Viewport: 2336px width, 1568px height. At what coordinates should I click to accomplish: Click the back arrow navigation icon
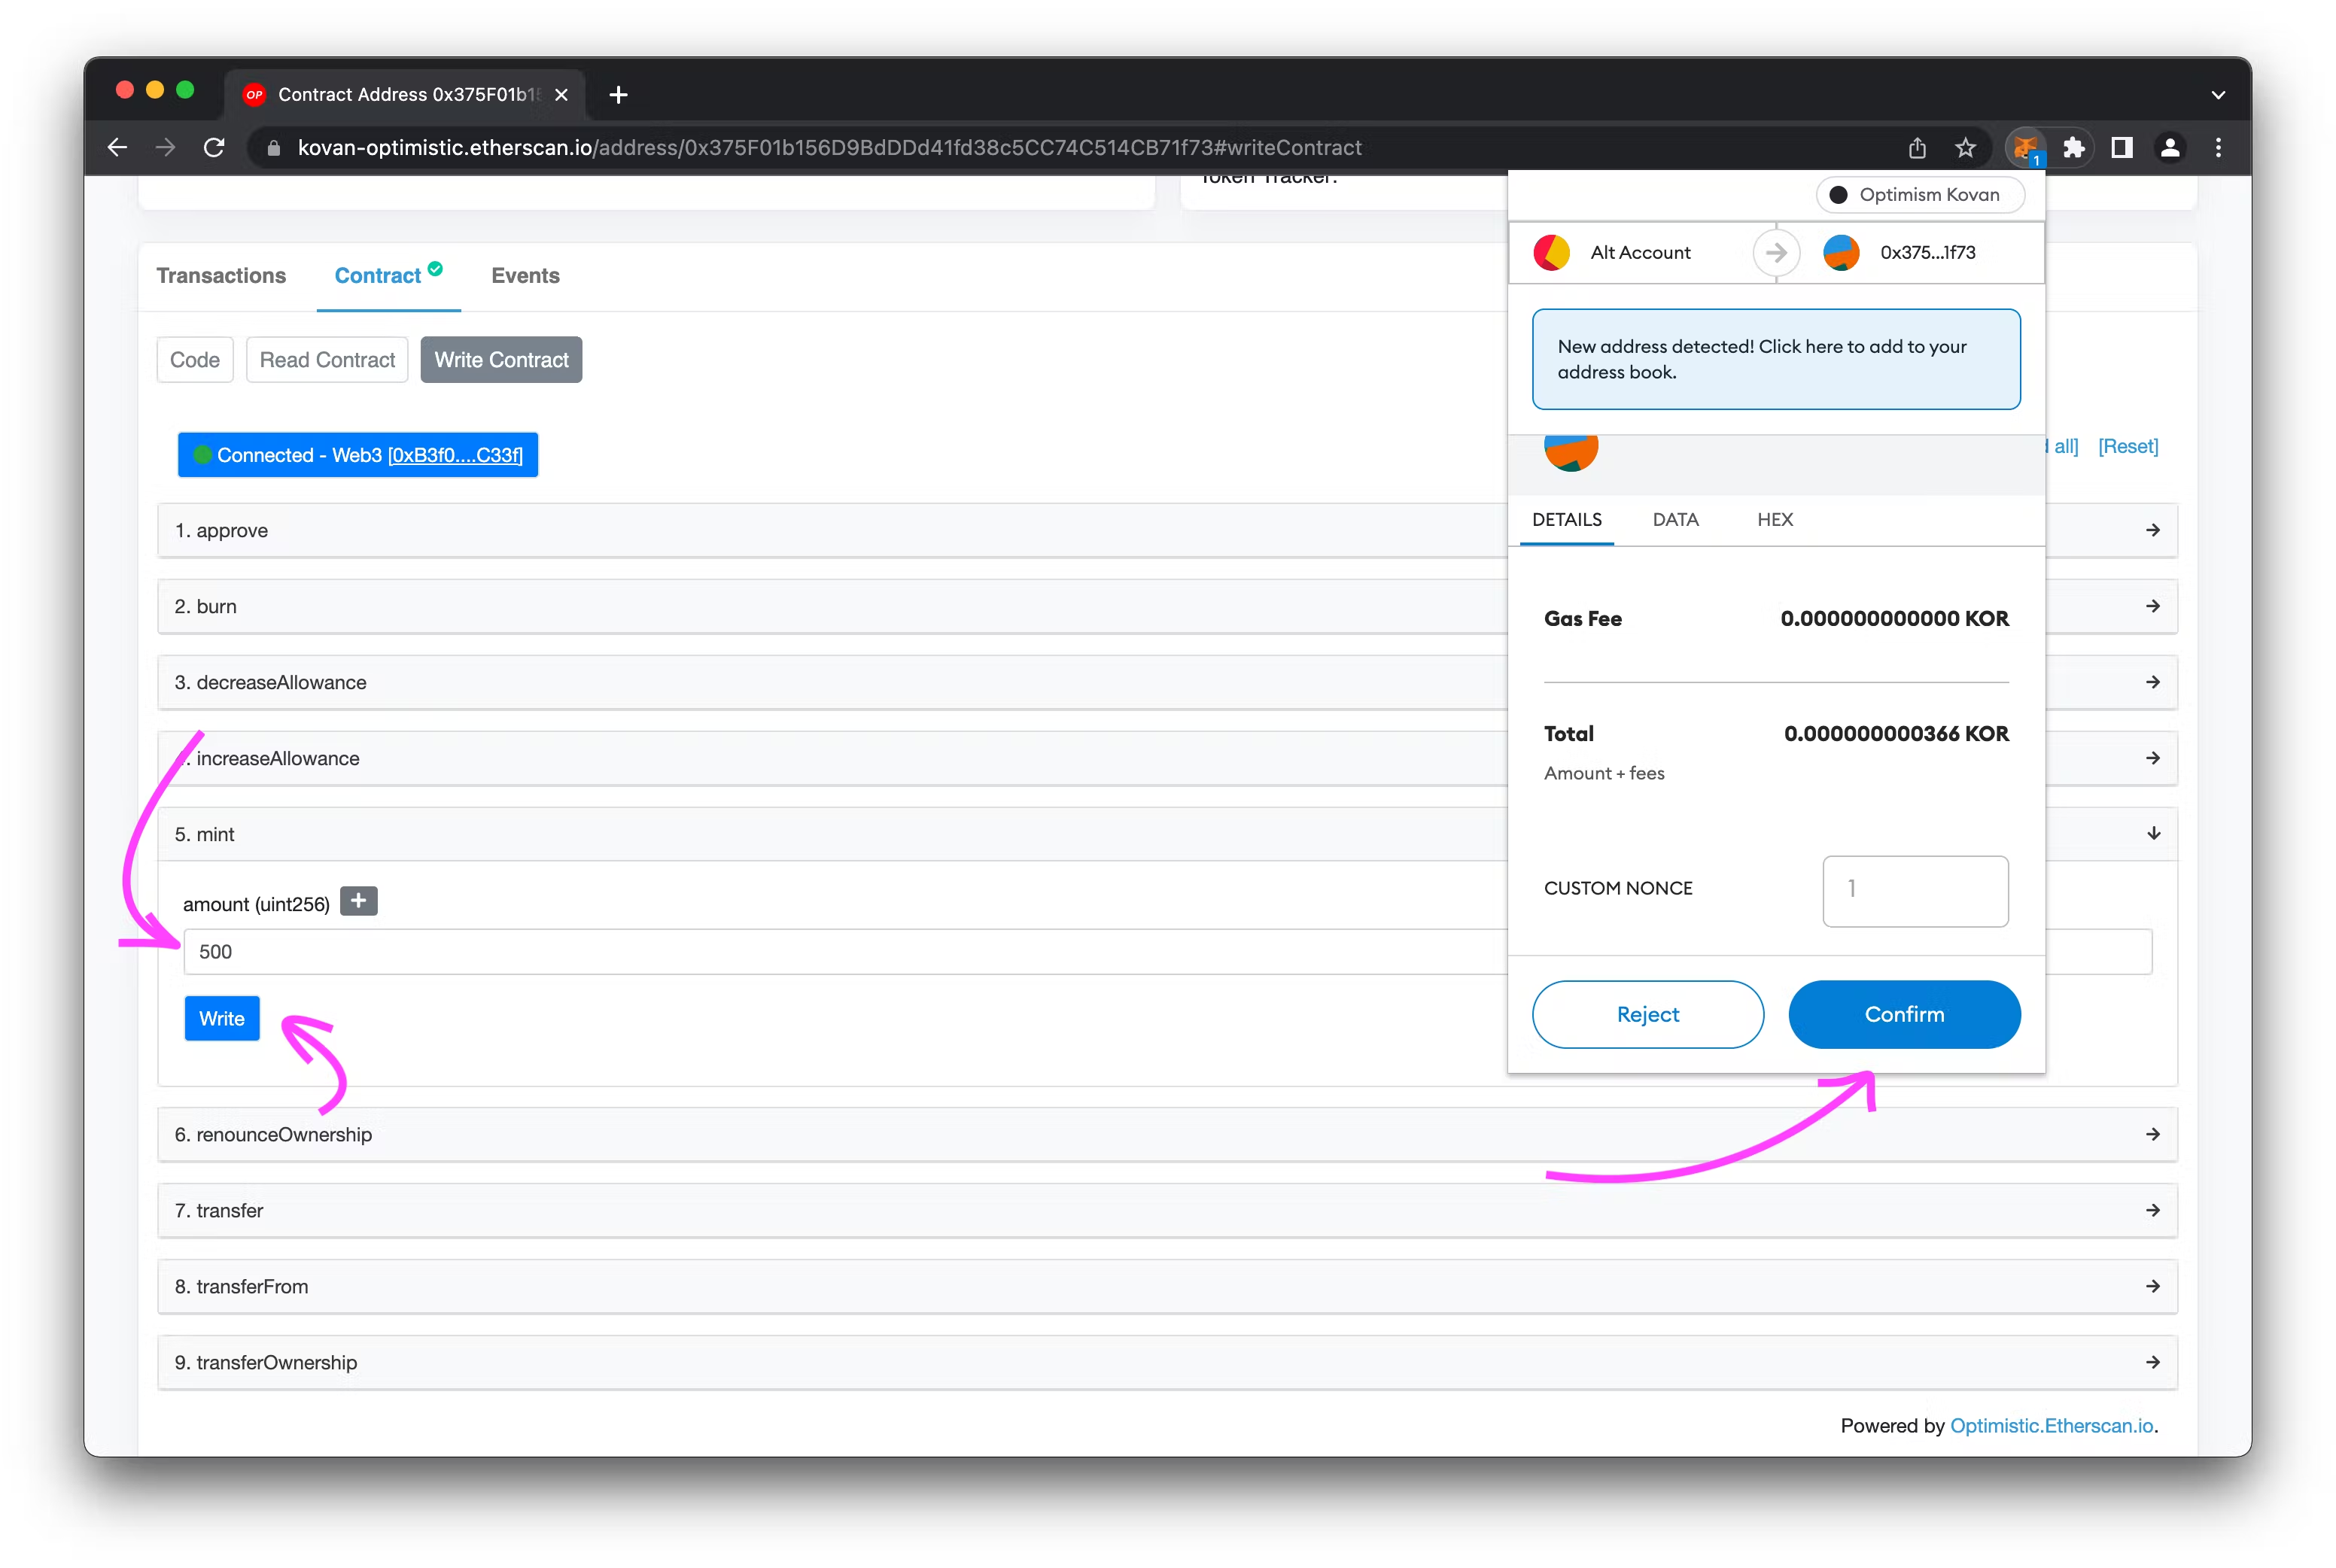click(117, 147)
